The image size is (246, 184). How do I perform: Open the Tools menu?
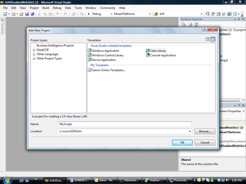[78, 8]
